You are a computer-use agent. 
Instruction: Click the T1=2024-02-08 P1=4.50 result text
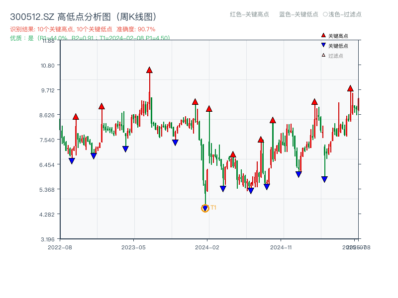[x=133, y=37]
